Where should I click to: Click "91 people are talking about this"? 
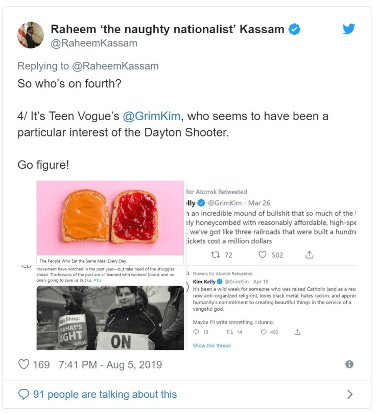click(x=105, y=394)
